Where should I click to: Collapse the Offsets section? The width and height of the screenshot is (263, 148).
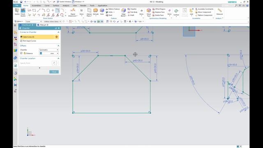[x=58, y=46]
